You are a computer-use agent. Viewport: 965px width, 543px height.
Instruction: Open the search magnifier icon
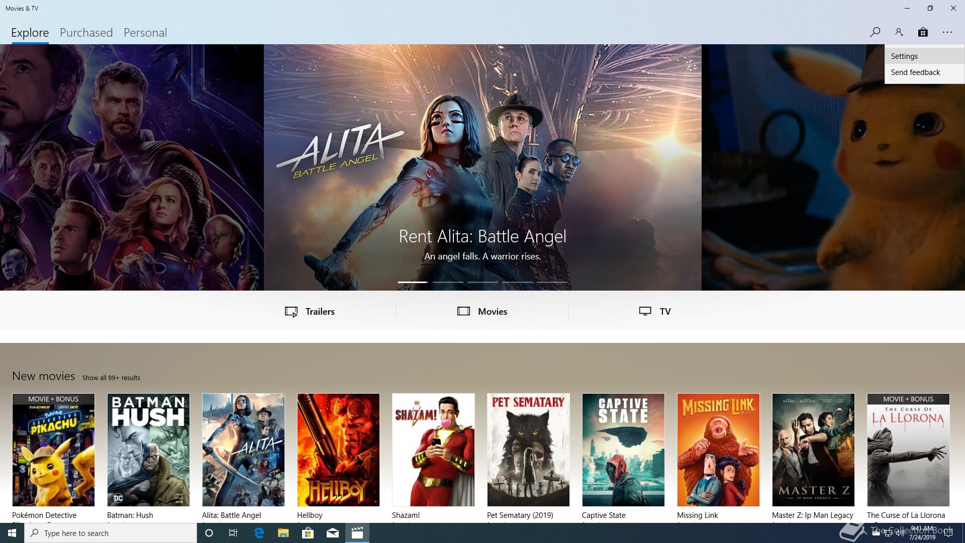pyautogui.click(x=875, y=32)
